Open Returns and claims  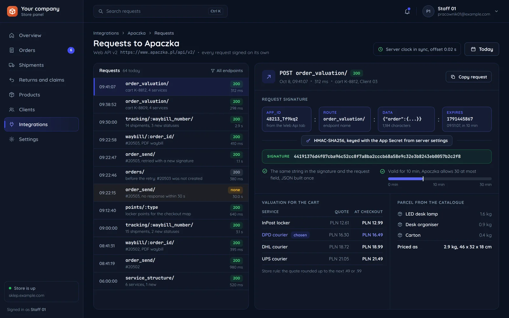coord(41,80)
